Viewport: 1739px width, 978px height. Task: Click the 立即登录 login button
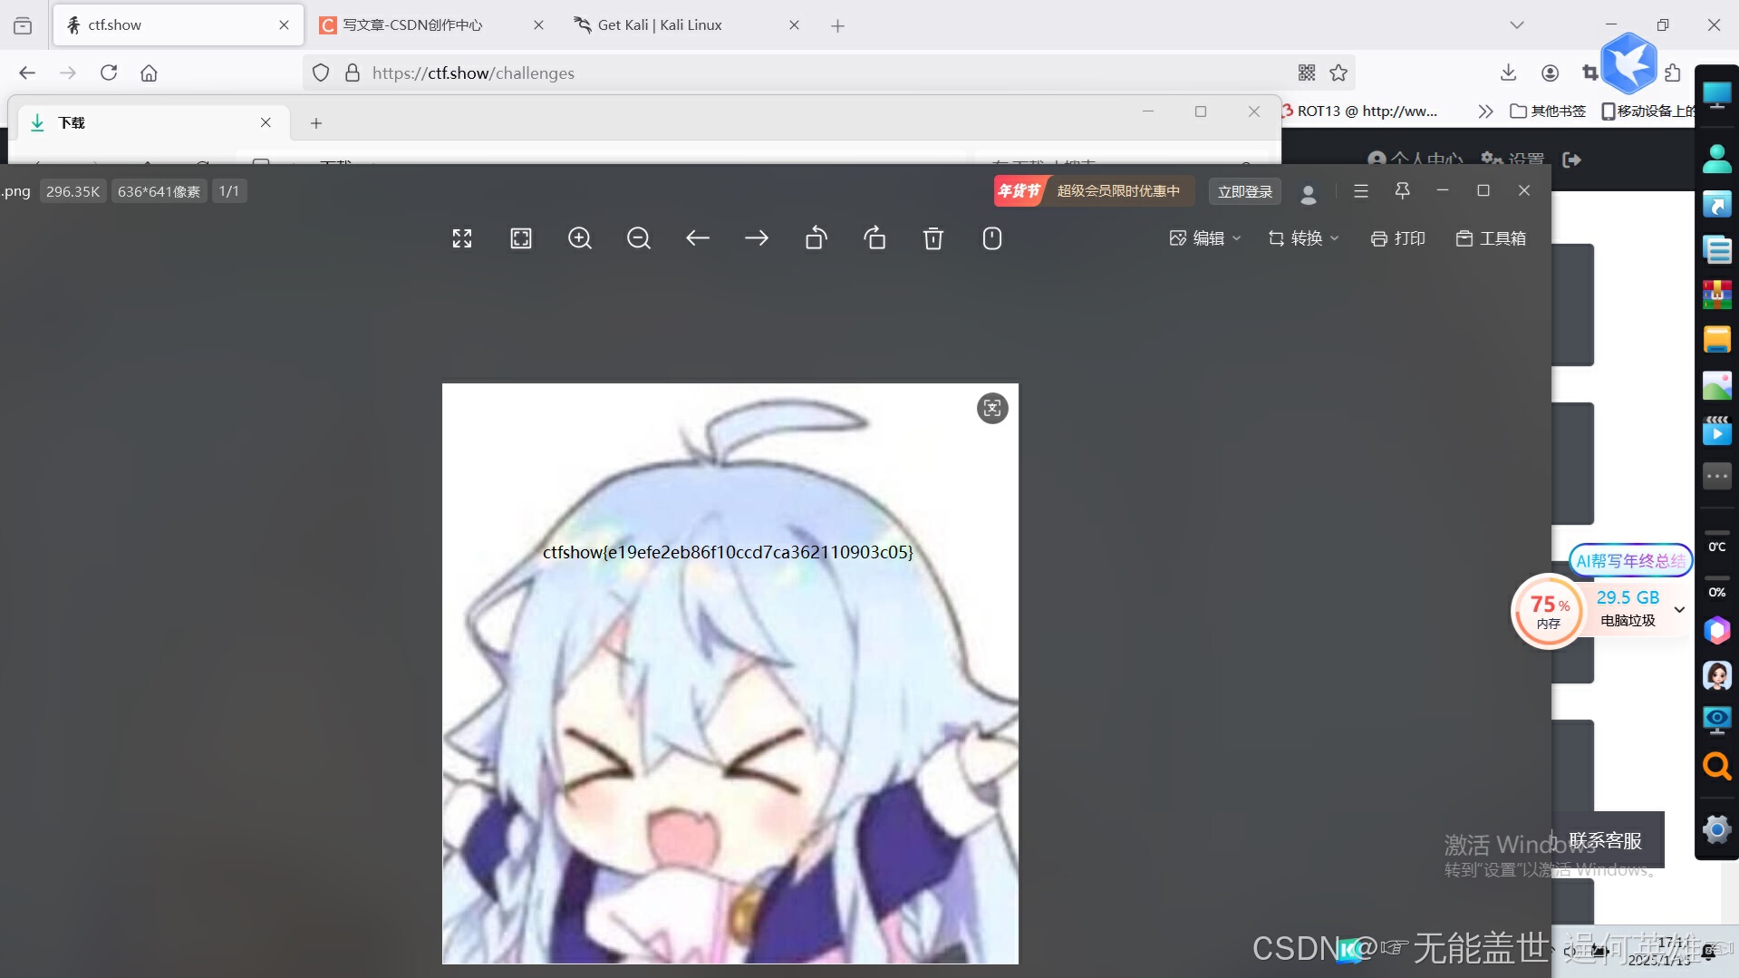1245,191
